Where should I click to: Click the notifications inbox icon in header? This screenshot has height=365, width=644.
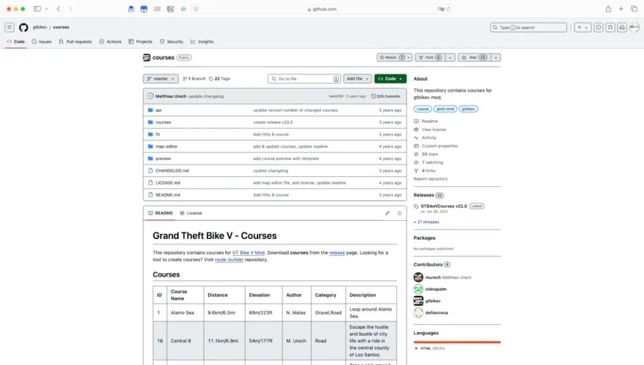pos(622,27)
